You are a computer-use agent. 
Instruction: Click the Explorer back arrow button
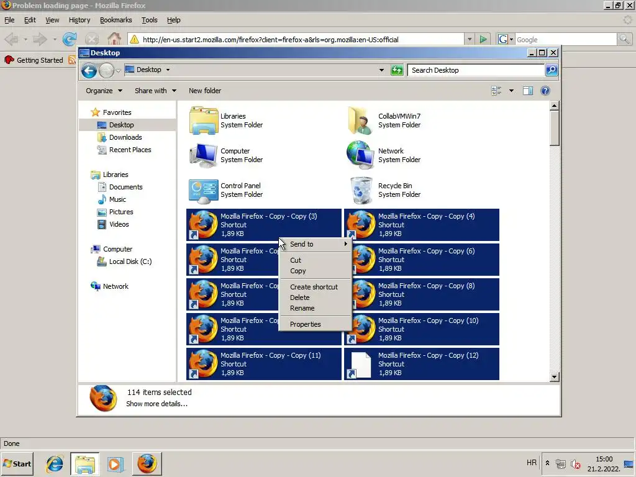89,71
